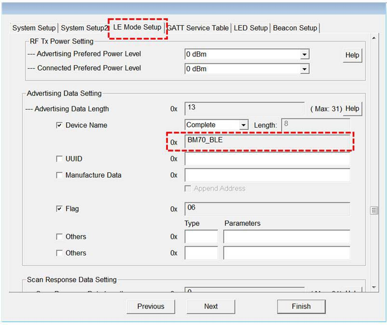Screen dimensions: 387x325
Task: Select the GATT Service Table tab
Action: point(198,28)
